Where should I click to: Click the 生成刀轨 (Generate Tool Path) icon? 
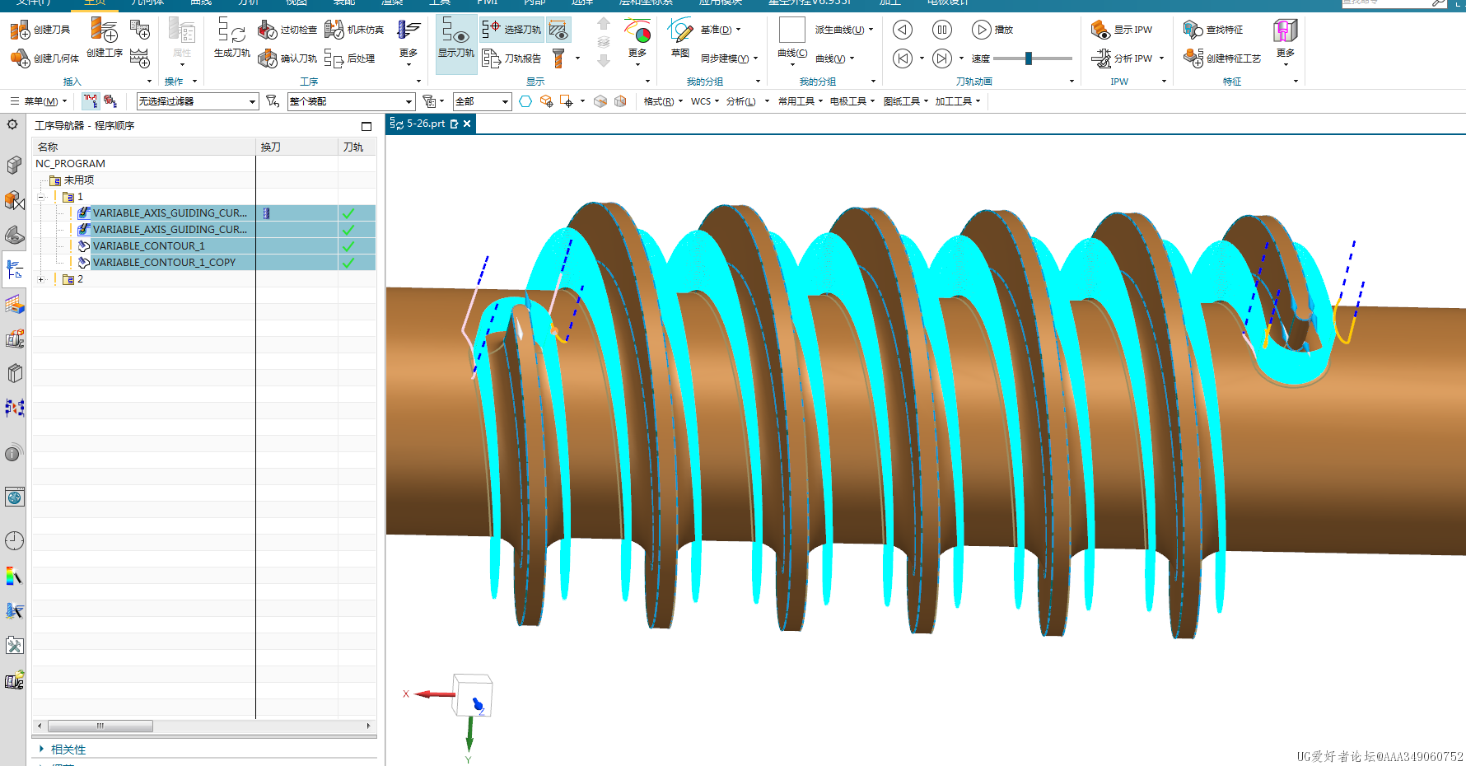(231, 30)
